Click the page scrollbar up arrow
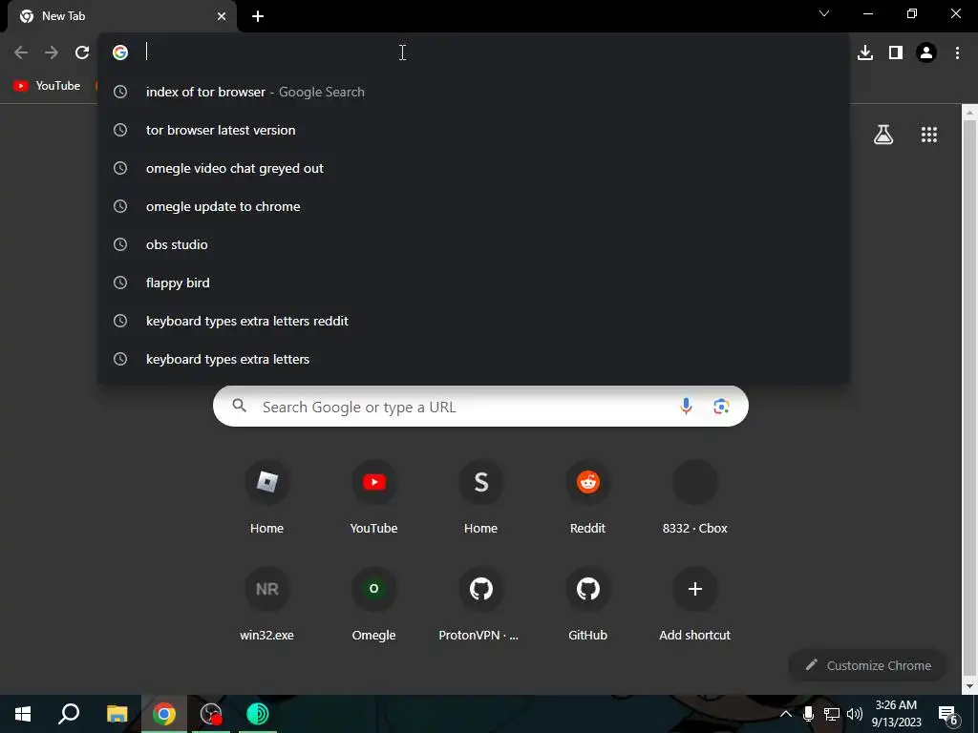Screen dimensions: 978x733 [970, 113]
